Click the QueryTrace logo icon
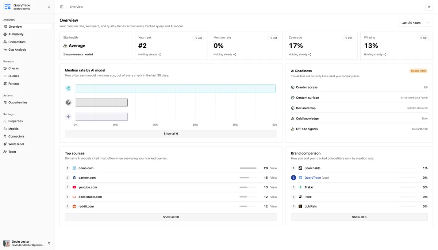The width and height of the screenshot is (438, 250). pyautogui.click(x=7, y=7)
